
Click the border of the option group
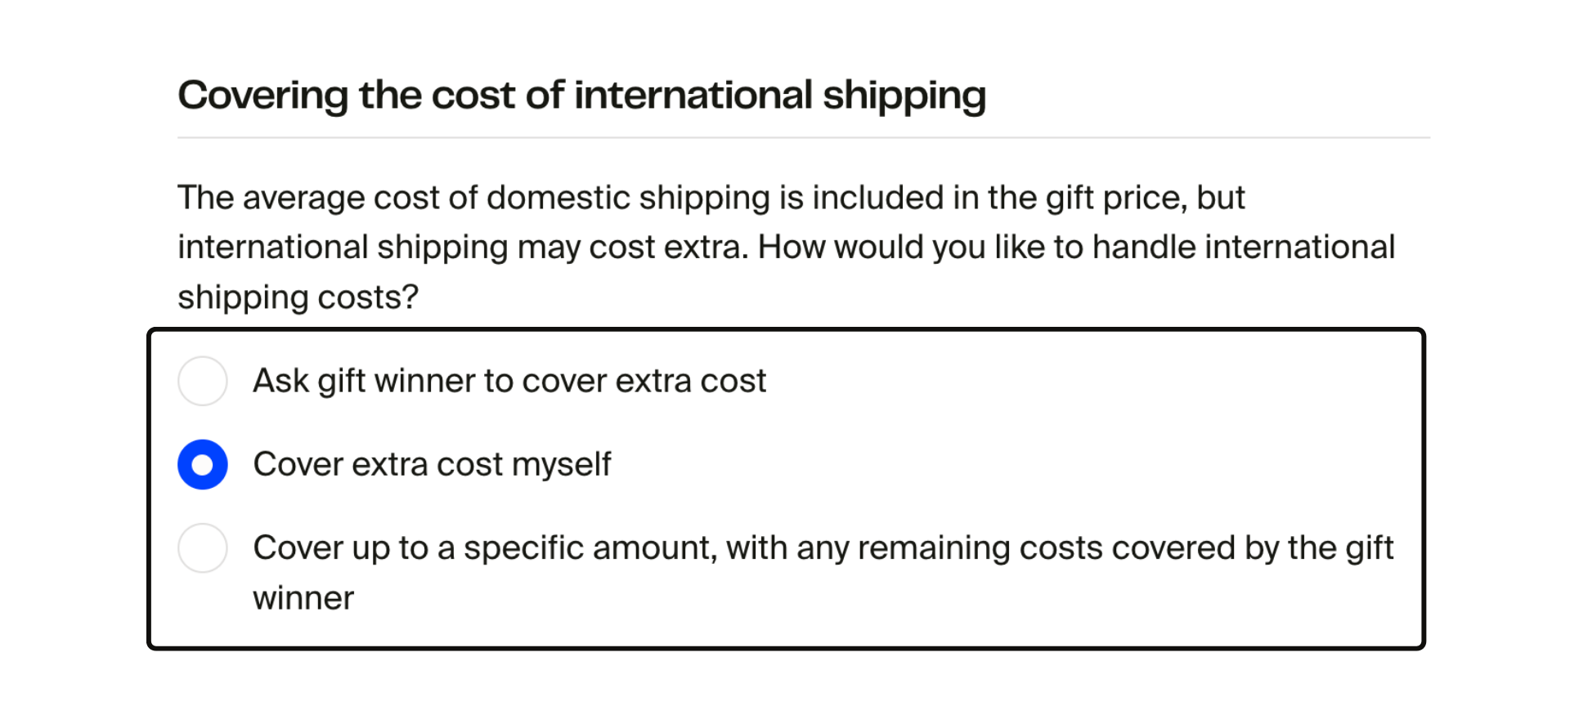(785, 329)
